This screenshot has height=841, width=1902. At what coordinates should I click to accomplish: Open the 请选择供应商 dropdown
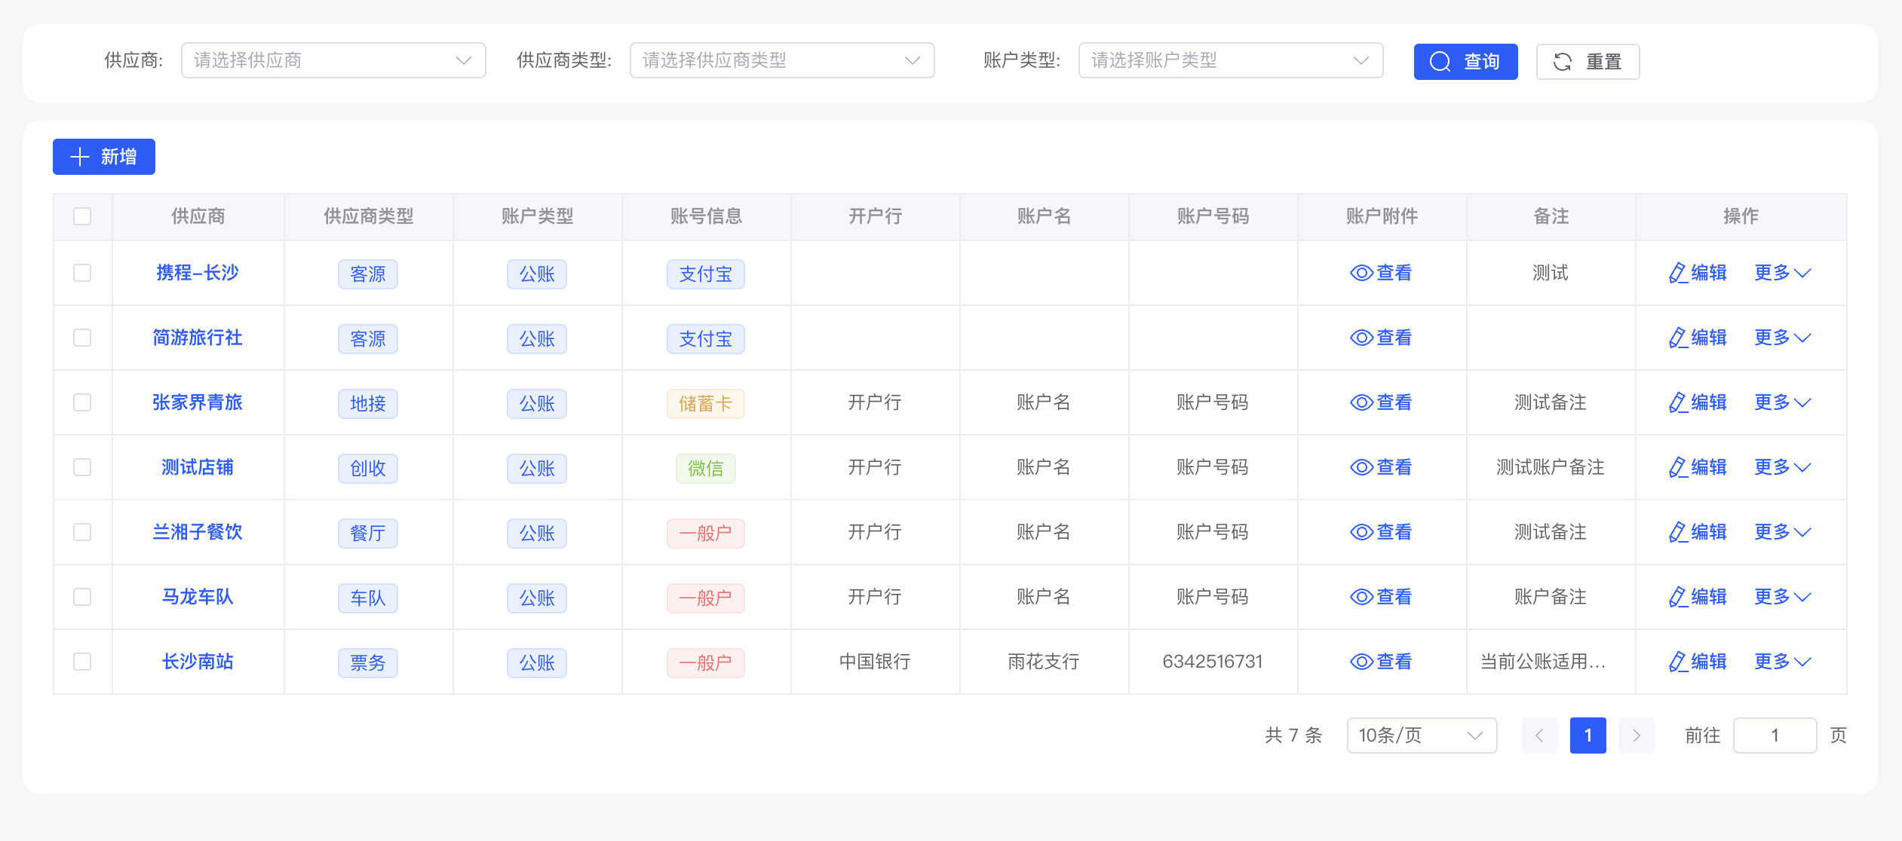[333, 60]
